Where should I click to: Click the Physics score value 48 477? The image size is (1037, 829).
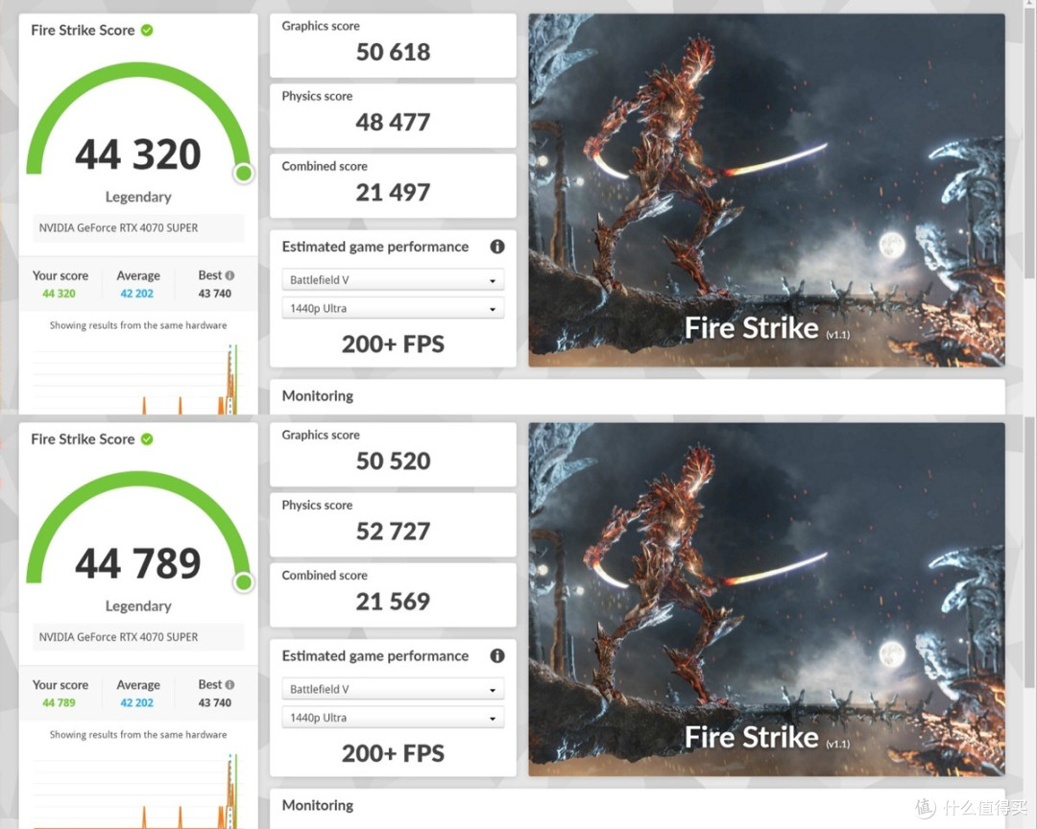click(x=393, y=122)
